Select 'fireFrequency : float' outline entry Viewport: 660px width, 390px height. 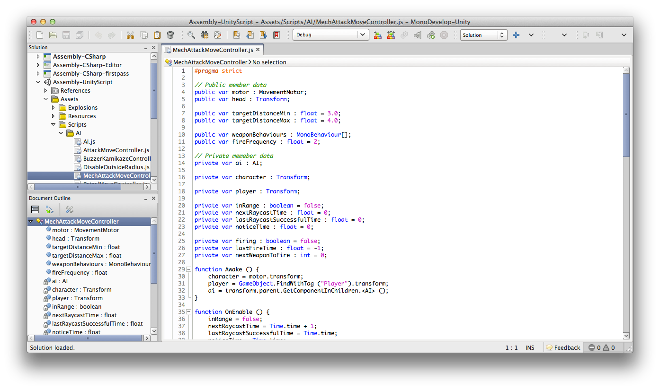point(80,273)
